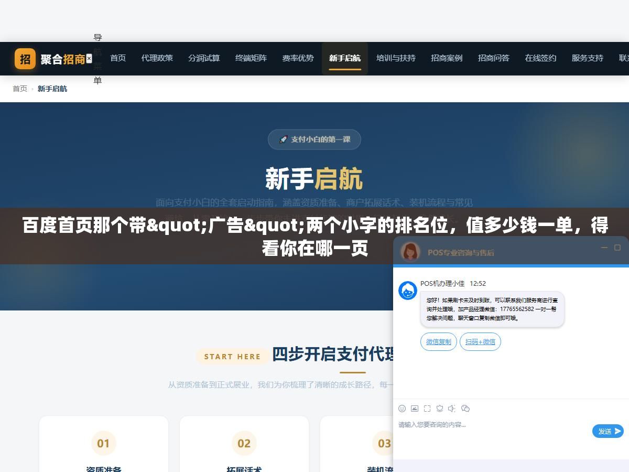Open 服务支持 nav item
This screenshot has width=629, height=472.
click(x=588, y=58)
